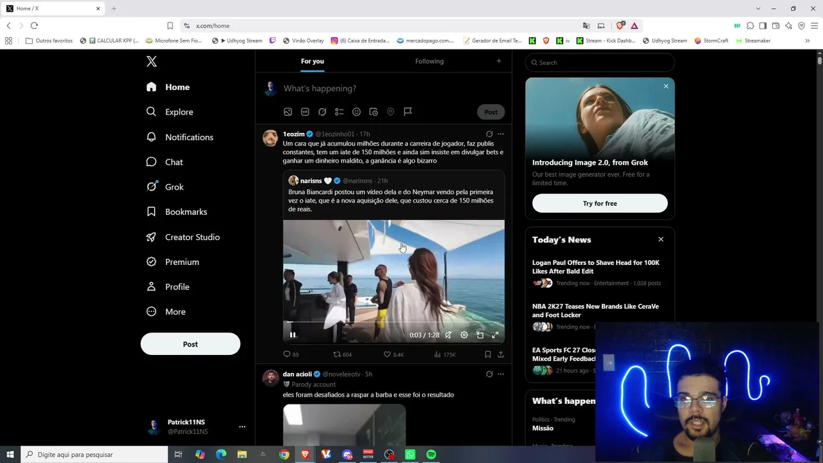Reload the page in the browser

pos(34,26)
